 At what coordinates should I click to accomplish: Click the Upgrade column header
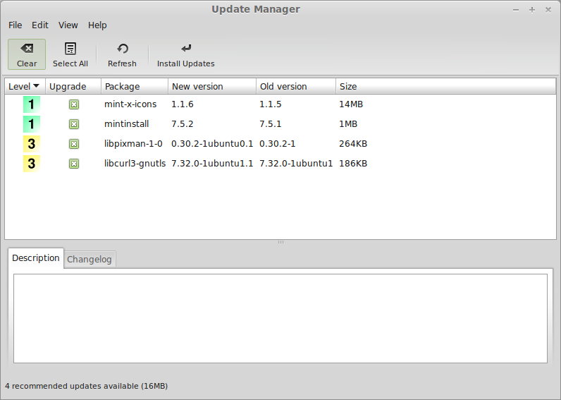(73, 86)
